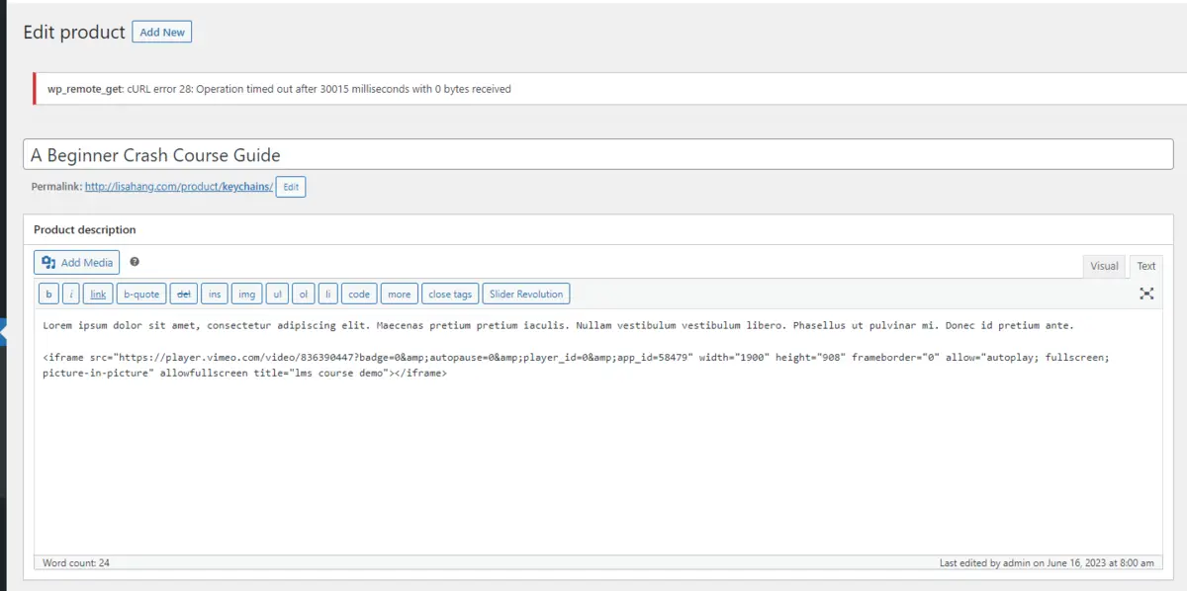This screenshot has height=591, width=1187.
Task: Click the Lorem ipsum paragraph line
Action: [x=558, y=325]
